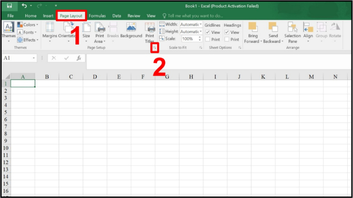353x198 pixels.
Task: Click the Scale spinner arrows
Action: click(200, 39)
